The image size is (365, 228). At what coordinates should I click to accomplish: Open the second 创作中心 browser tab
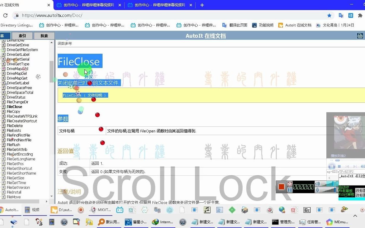click(x=157, y=5)
